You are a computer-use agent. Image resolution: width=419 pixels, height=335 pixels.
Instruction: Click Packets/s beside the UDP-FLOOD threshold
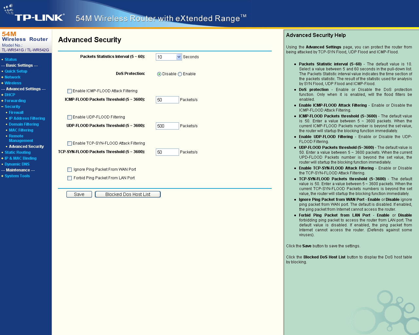[189, 126]
